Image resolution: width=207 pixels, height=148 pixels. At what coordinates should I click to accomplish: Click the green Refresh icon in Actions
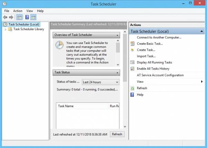tap(132, 88)
